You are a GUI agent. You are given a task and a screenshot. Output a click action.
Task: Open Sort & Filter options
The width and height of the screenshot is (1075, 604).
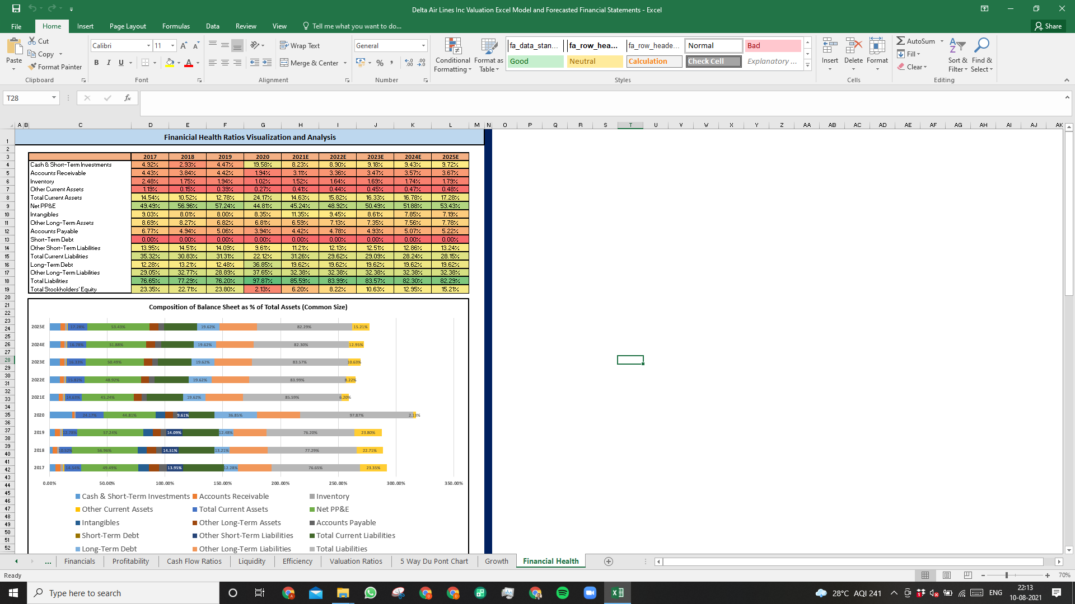(957, 54)
